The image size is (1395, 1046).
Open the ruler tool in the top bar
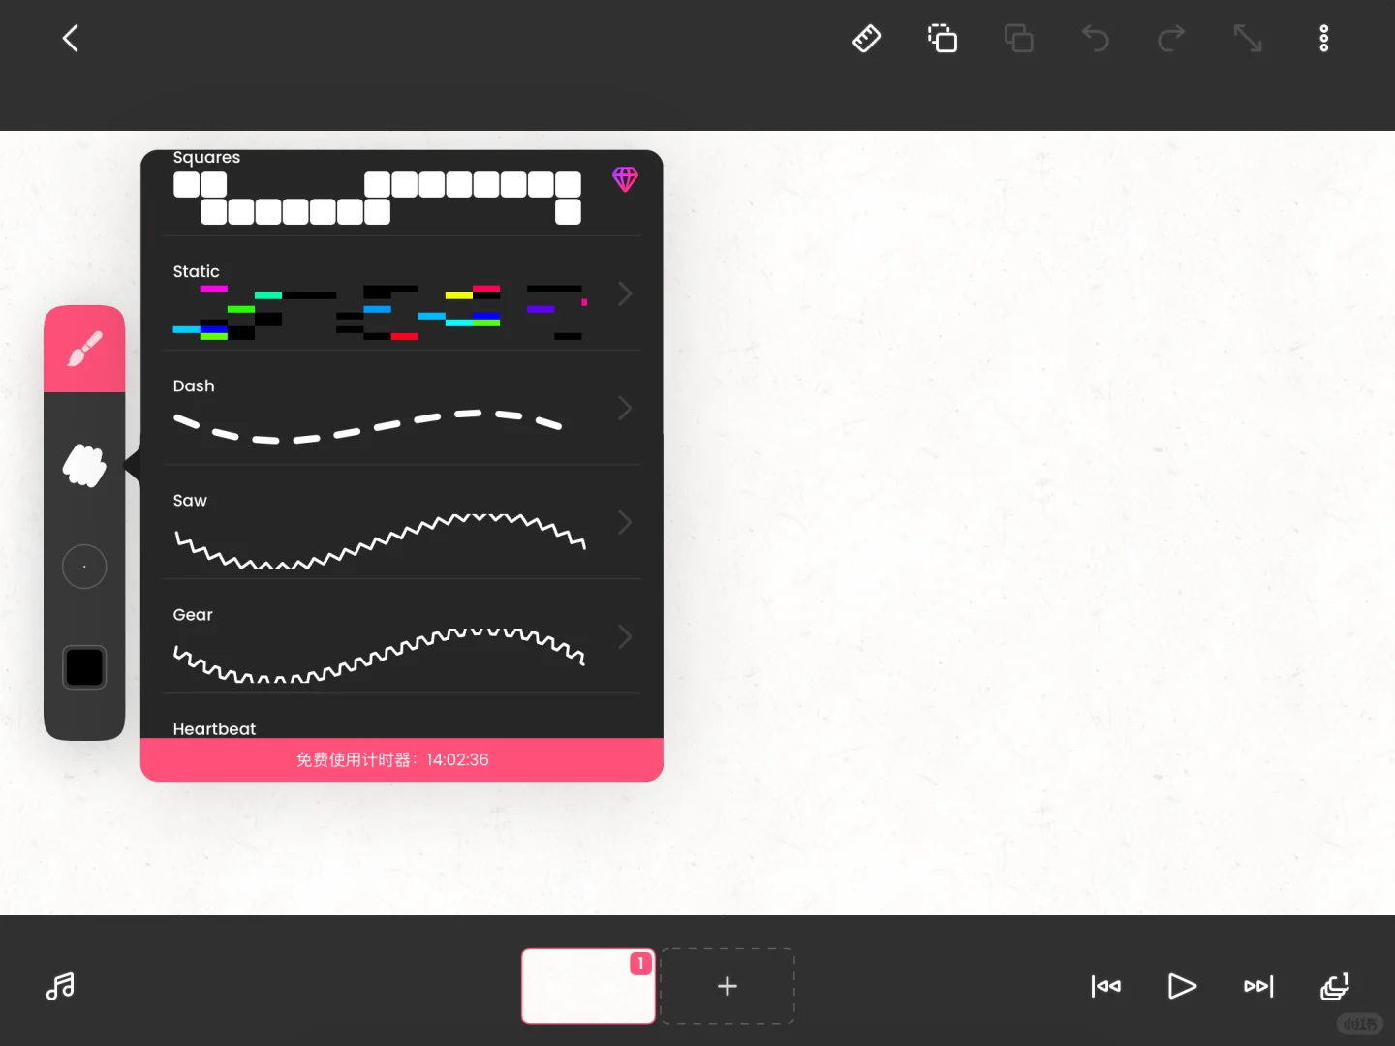coord(866,39)
